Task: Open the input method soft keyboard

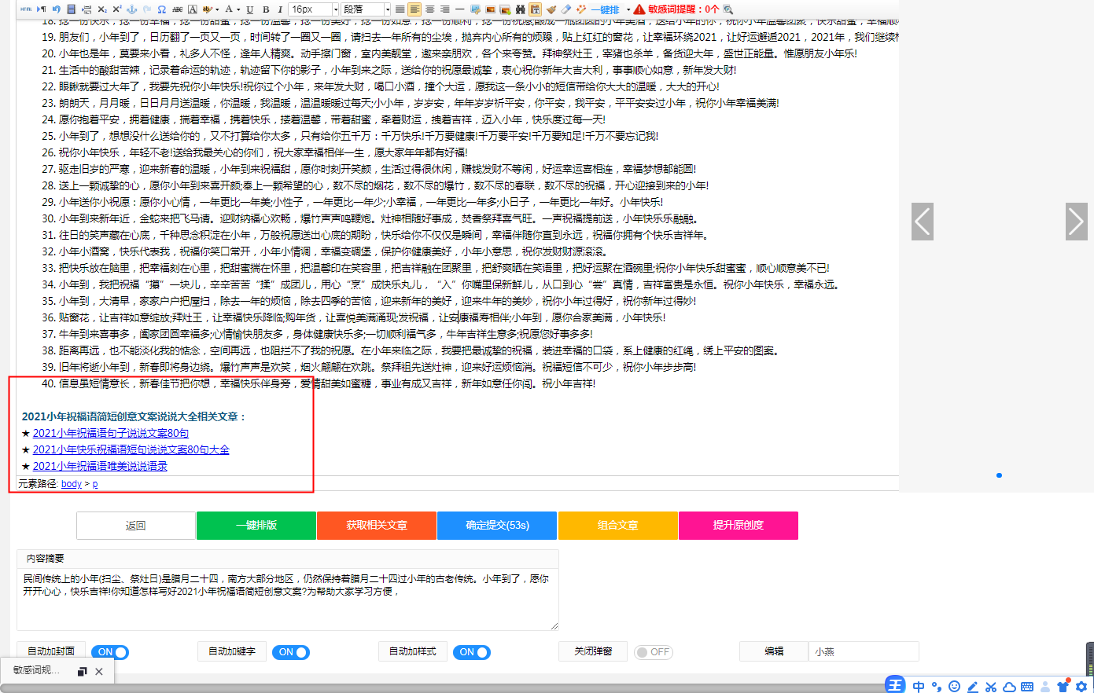Action: 1027,687
